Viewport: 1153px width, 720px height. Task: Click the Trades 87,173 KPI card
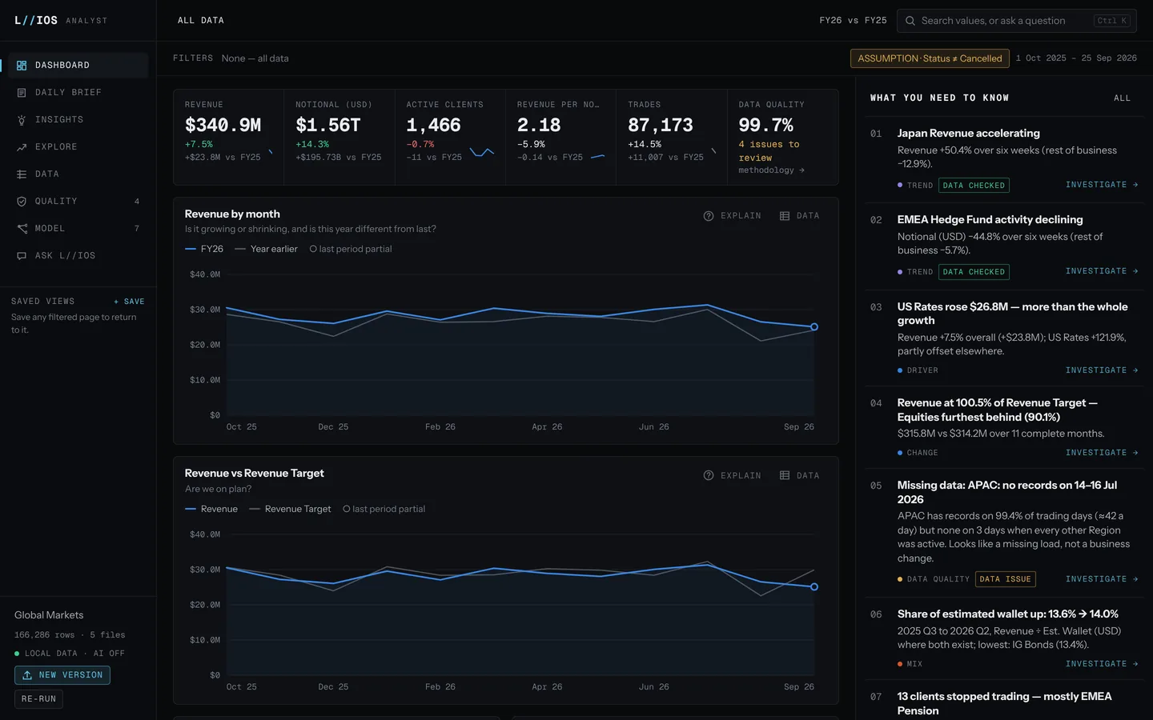[x=672, y=137]
